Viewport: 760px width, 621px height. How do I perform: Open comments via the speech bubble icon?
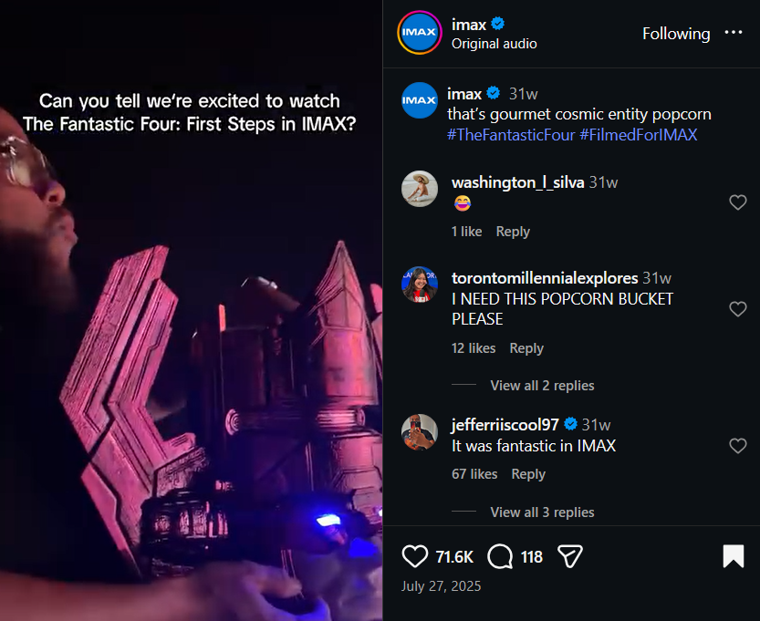[499, 556]
